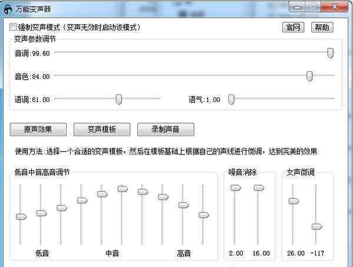Image resolution: width=353 pixels, height=267 pixels.
Task: Click the highest 中音 equalizer band handle
Action: (123, 189)
